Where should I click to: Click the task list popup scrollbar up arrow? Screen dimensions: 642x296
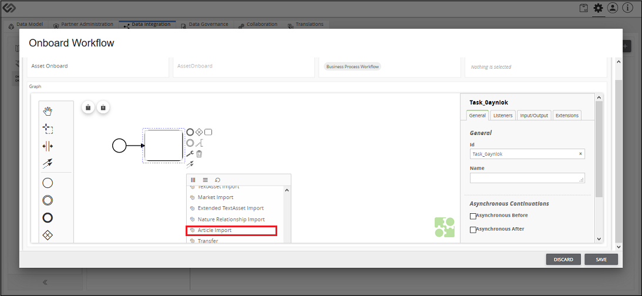(287, 190)
